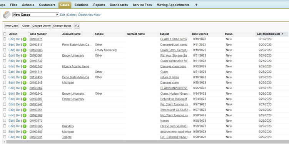Sort by School column header
This screenshot has height=144, width=289.
[99, 34]
